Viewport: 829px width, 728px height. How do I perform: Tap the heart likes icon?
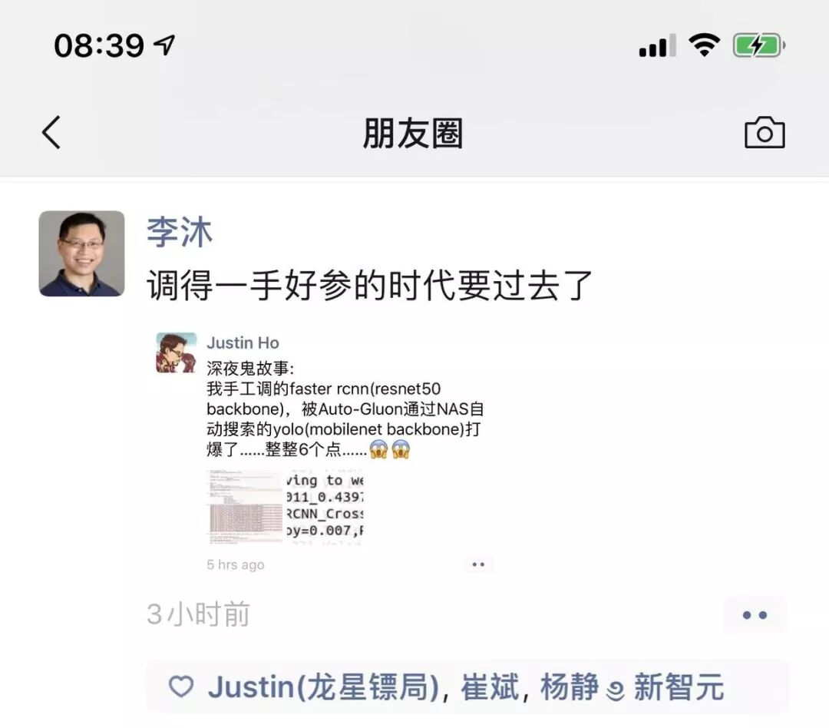181,687
